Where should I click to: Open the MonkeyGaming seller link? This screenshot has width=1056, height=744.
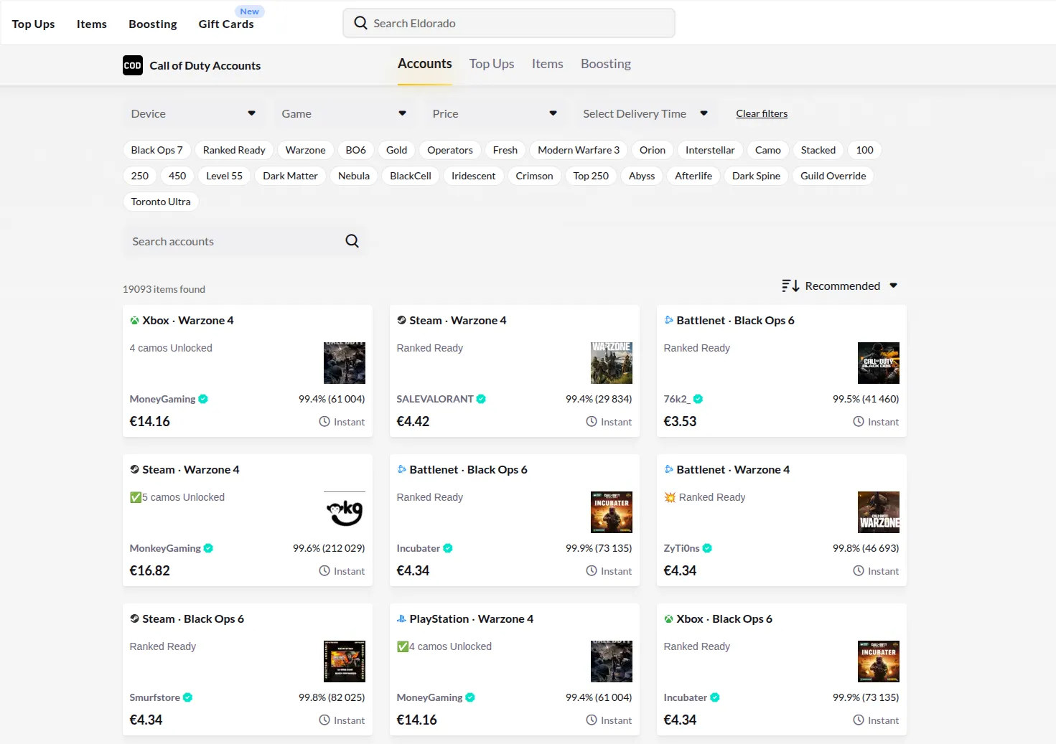[x=165, y=548]
